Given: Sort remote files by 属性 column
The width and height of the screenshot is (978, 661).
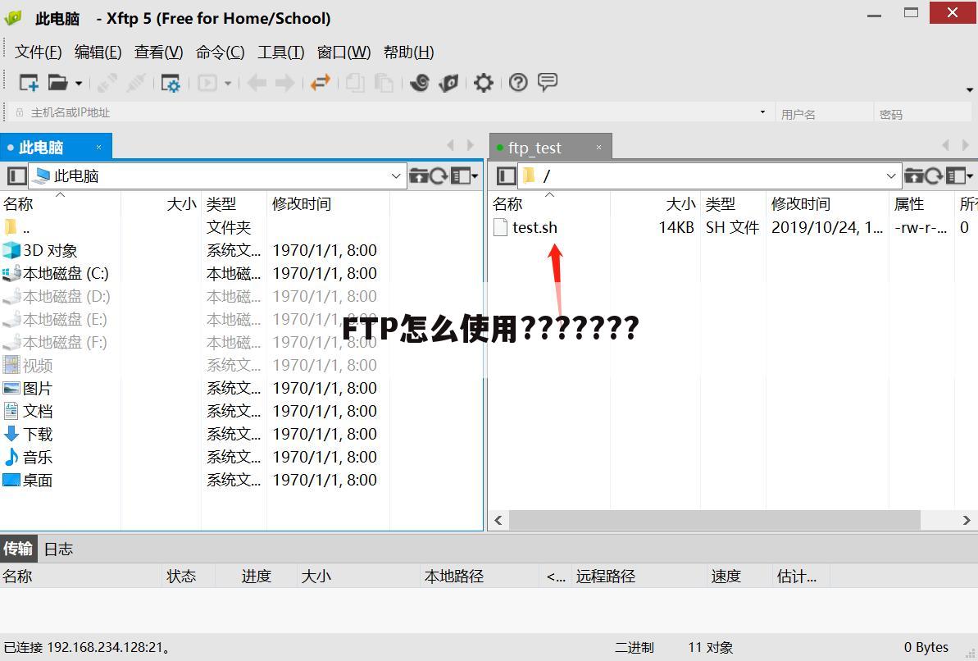Looking at the screenshot, I should pyautogui.click(x=922, y=203).
